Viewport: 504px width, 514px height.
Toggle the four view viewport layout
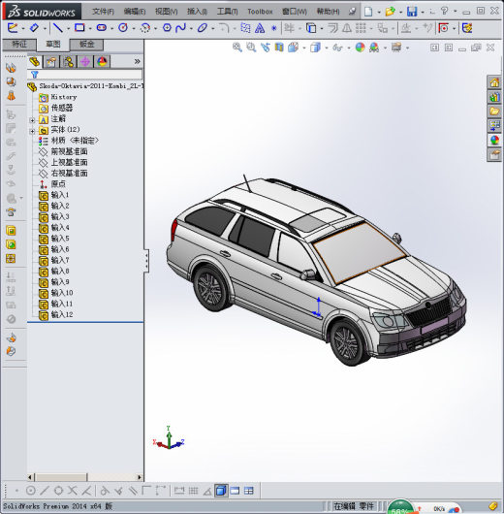click(x=249, y=491)
